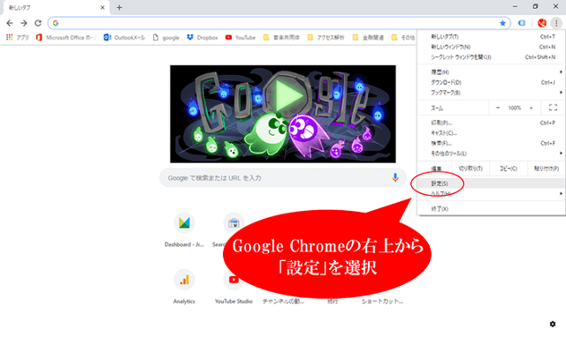This screenshot has height=337, width=566.
Task: Open the アクセス解析 bookmark folder
Action: (325, 37)
